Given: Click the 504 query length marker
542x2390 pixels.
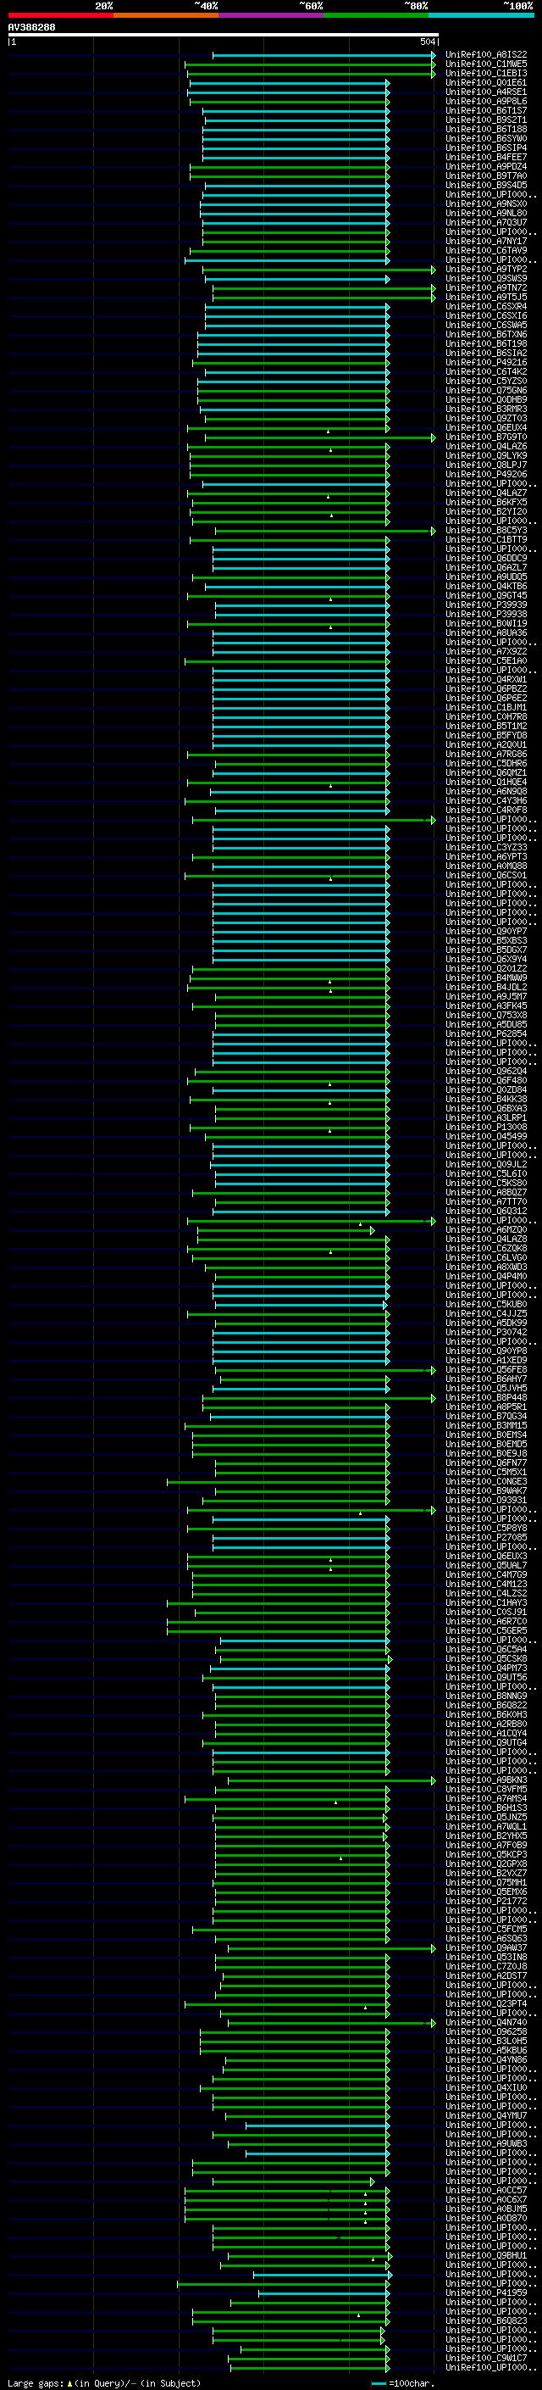Looking at the screenshot, I should pyautogui.click(x=427, y=42).
